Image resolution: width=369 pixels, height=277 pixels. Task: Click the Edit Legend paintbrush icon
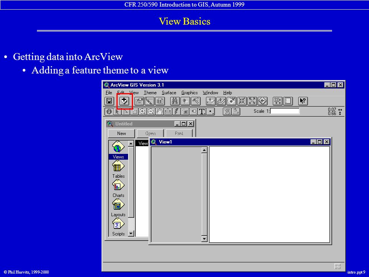[150, 101]
